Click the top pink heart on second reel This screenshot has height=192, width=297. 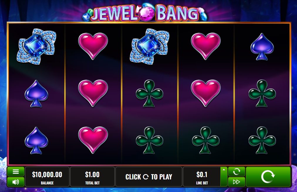[x=93, y=46]
